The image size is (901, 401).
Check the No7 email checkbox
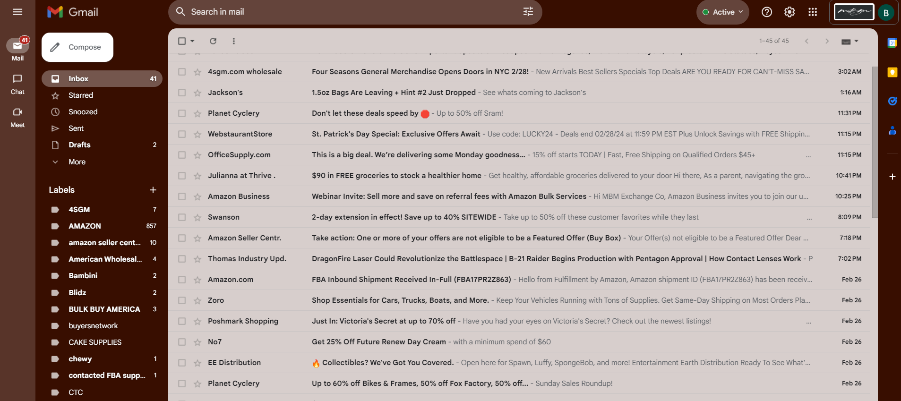pyautogui.click(x=182, y=342)
